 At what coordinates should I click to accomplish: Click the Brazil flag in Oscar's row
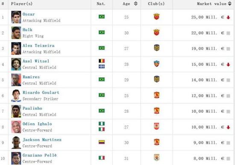102,17
